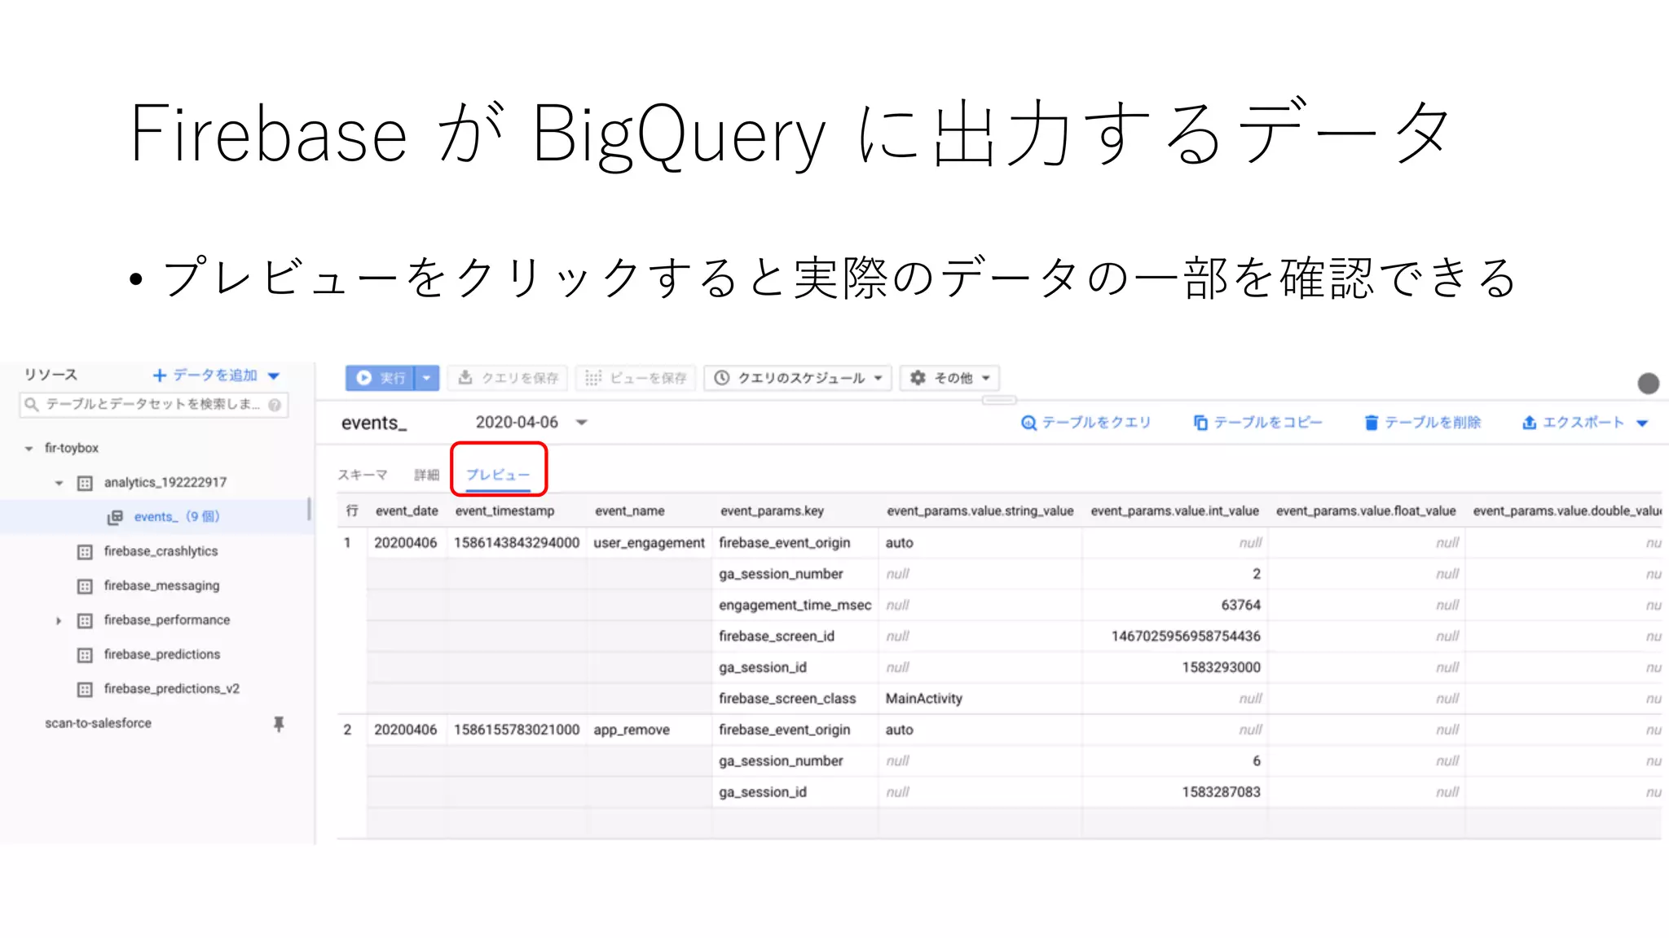This screenshot has width=1669, height=938.
Task: Open firebase_predictions_v2 dataset
Action: pyautogui.click(x=172, y=689)
